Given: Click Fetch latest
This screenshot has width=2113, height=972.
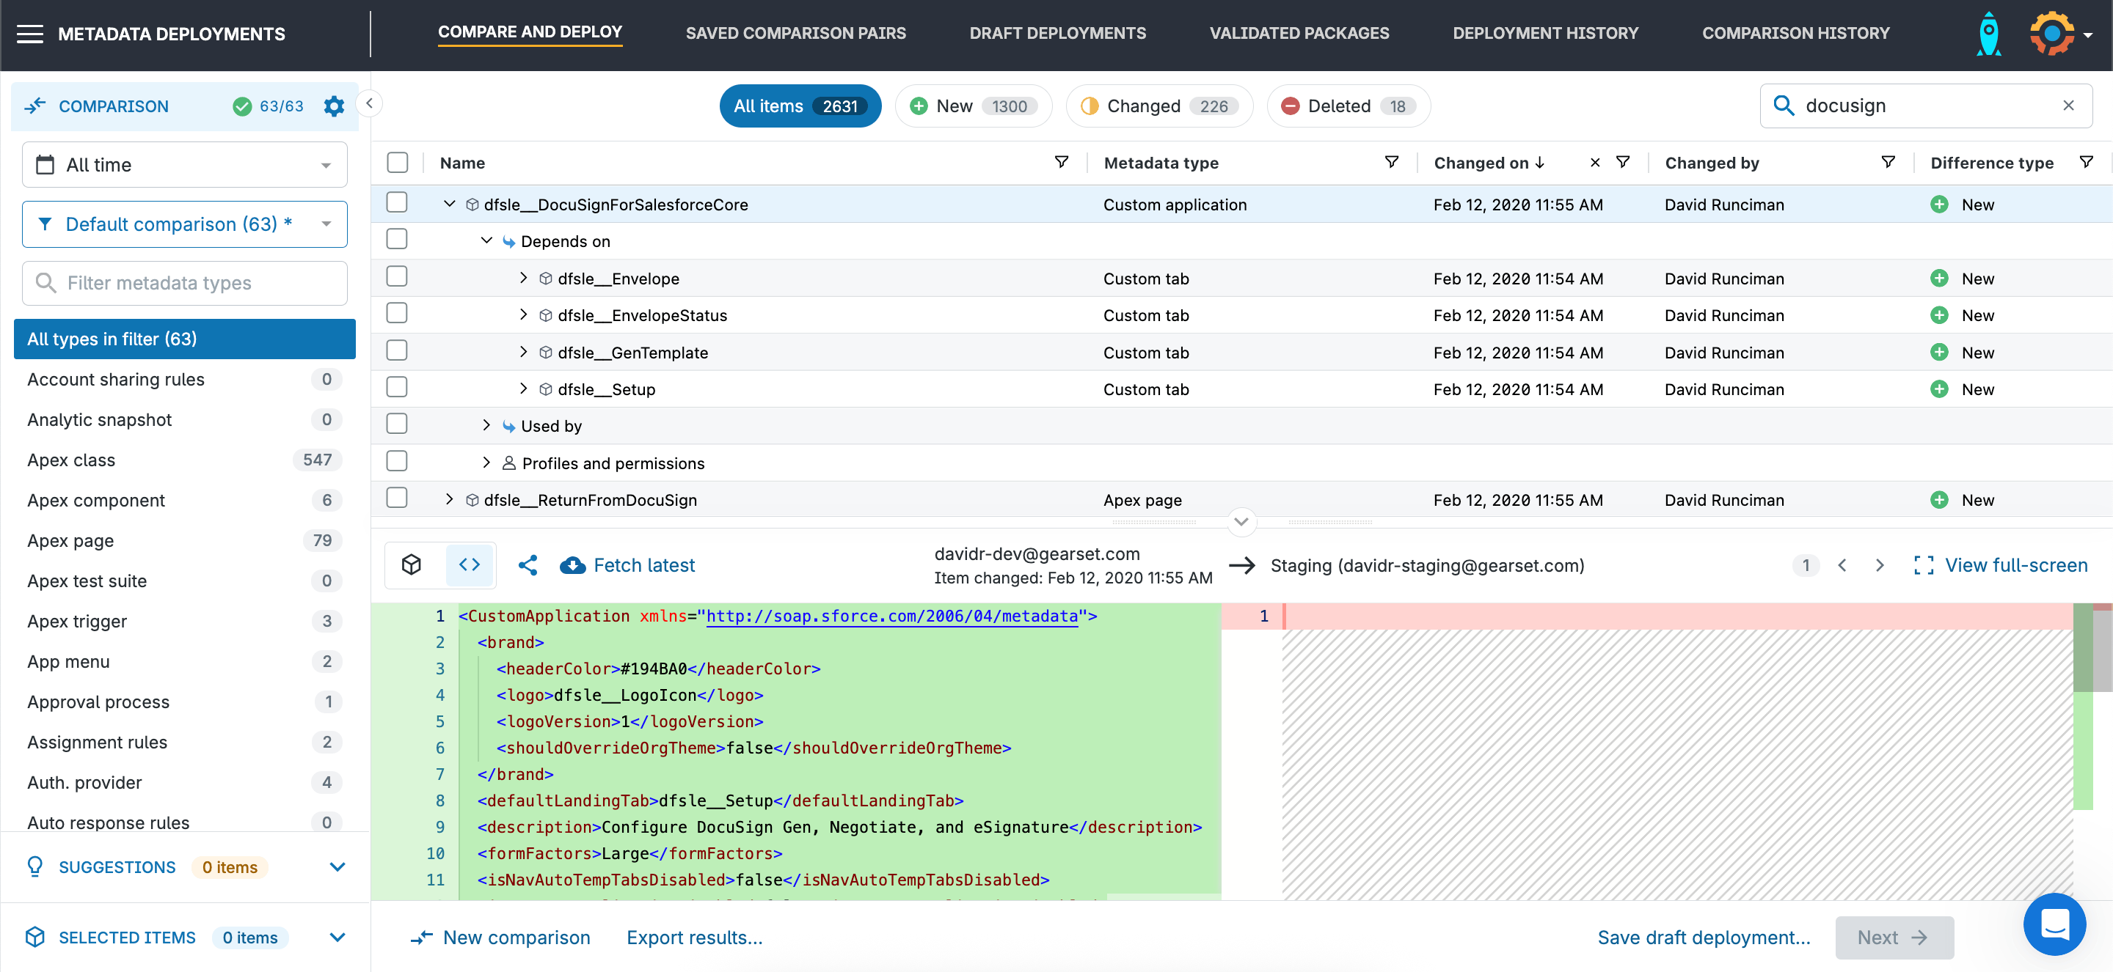Looking at the screenshot, I should pos(627,564).
